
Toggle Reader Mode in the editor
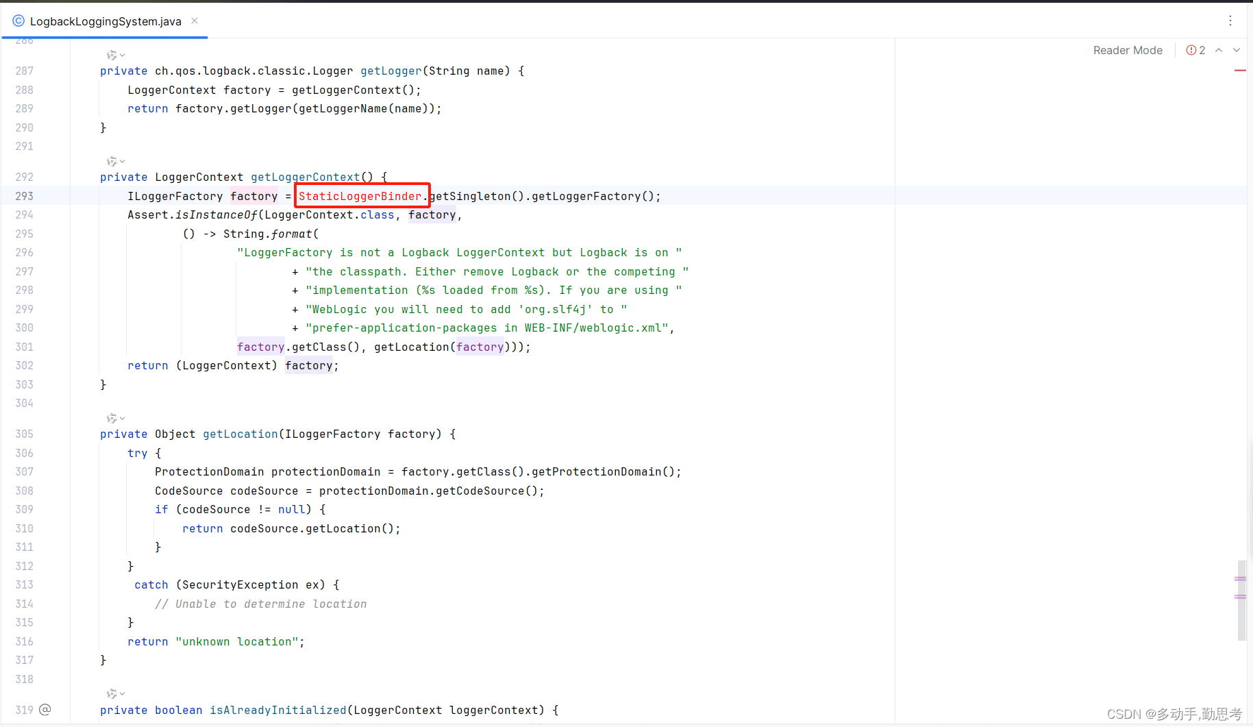coord(1128,50)
